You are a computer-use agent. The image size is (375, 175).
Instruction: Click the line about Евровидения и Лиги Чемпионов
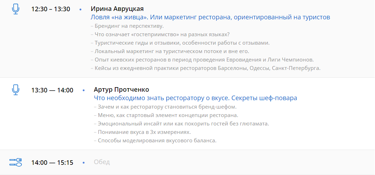(202, 60)
